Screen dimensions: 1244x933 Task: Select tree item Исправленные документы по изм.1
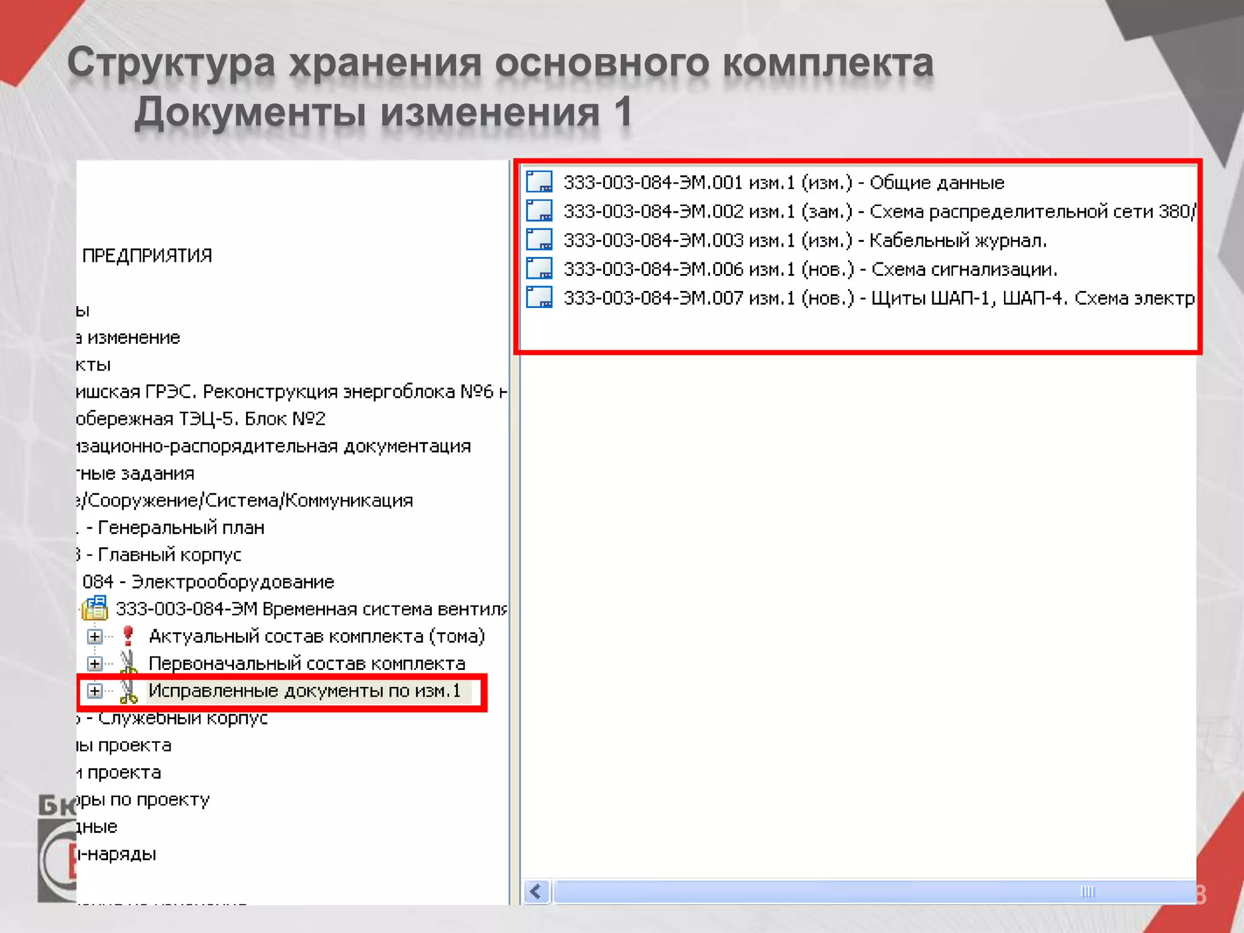(305, 691)
